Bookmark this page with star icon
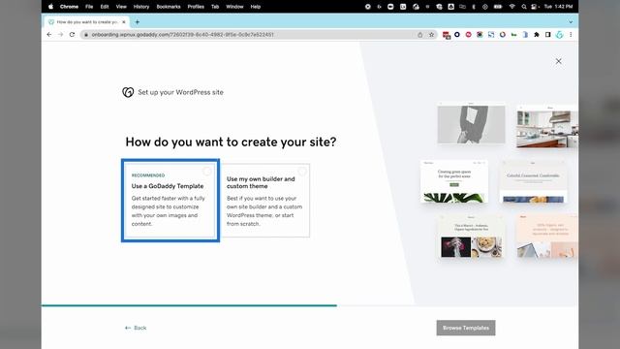Image resolution: width=620 pixels, height=349 pixels. pyautogui.click(x=431, y=35)
